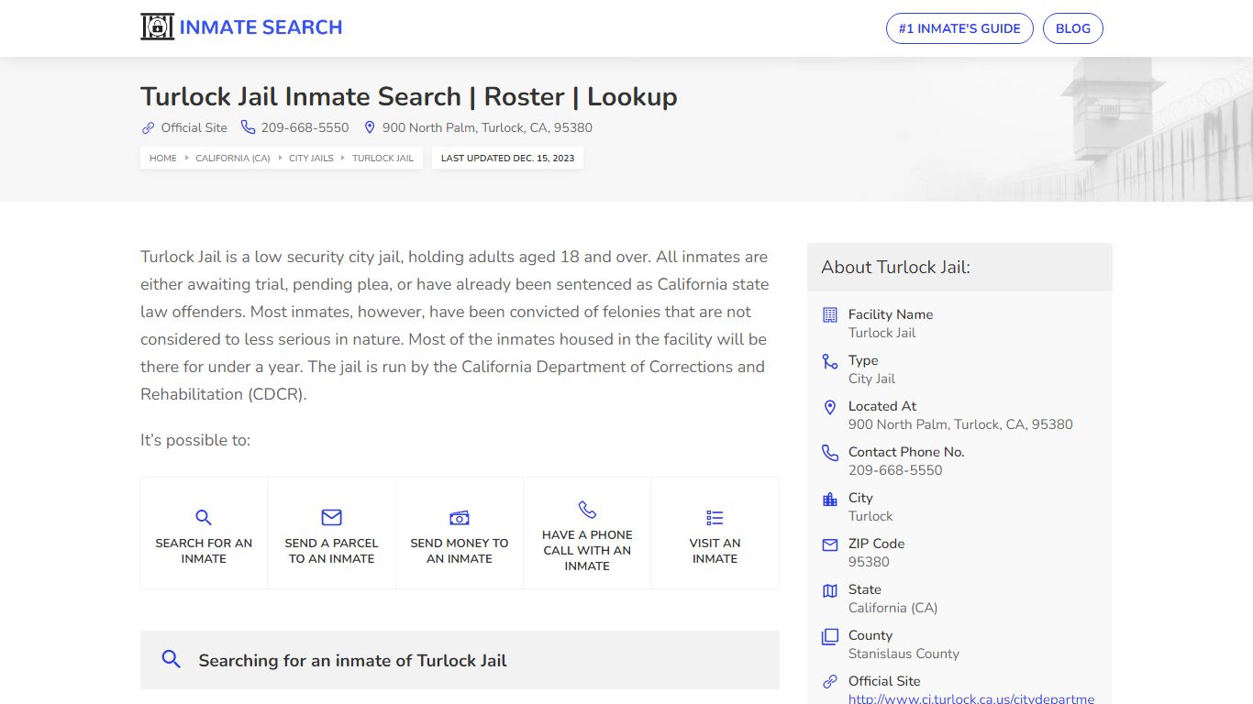Select sidebar address 900 North Palm, Turlock, CA
Screen dimensions: 1253x704
coord(960,424)
